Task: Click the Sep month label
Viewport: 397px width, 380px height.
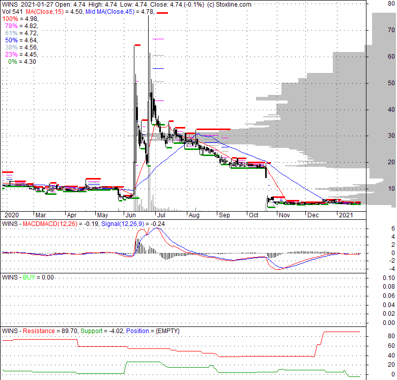Action: pyautogui.click(x=224, y=215)
